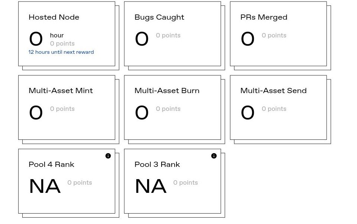
Task: Open the info icon on Pool 3 Rank card
Action: 214,156
